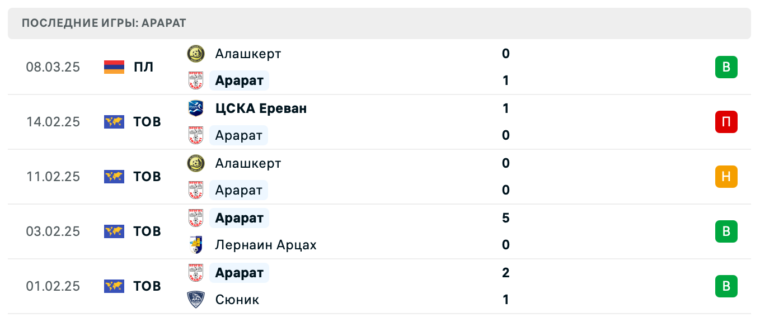Click the green В result badge of the top match

726,67
